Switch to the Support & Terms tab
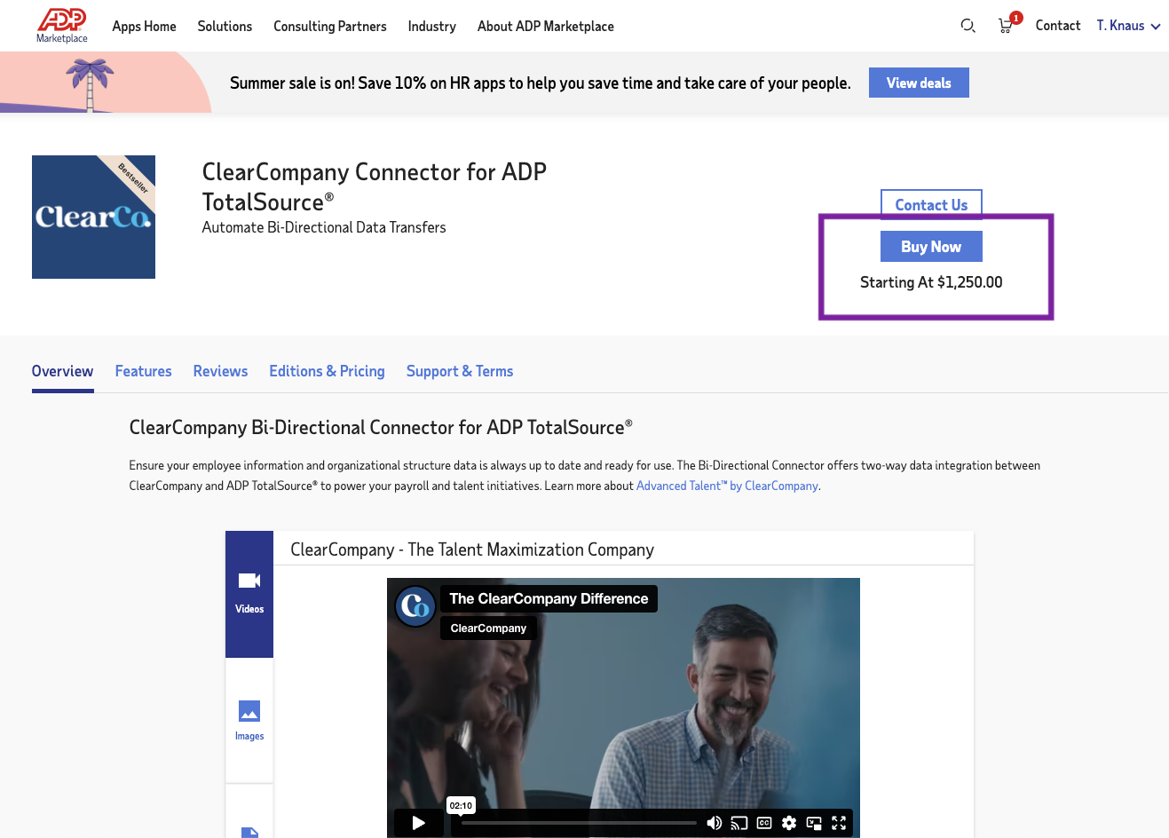The height and width of the screenshot is (838, 1169). (460, 371)
